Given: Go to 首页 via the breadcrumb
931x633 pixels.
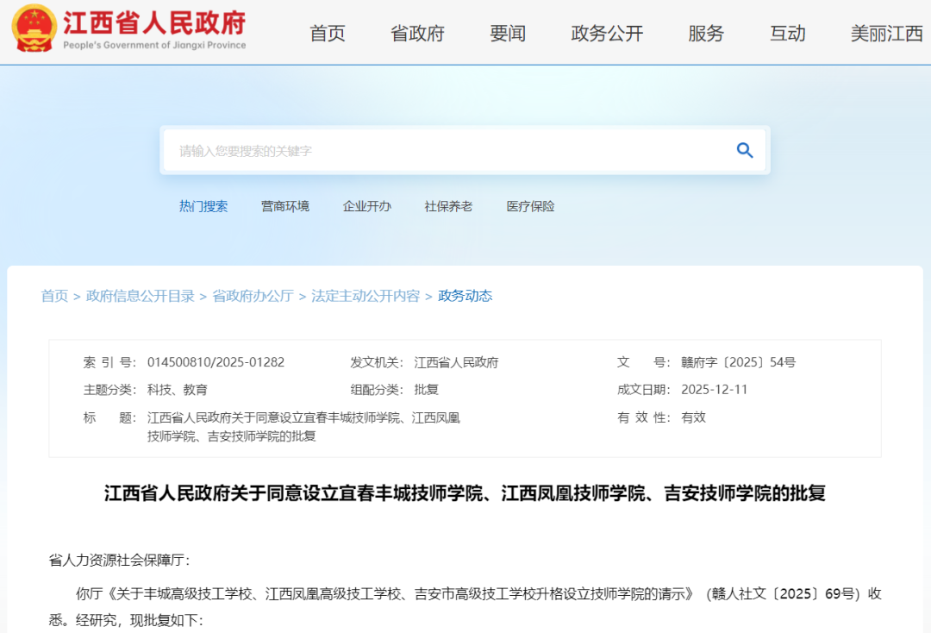Looking at the screenshot, I should pyautogui.click(x=54, y=296).
